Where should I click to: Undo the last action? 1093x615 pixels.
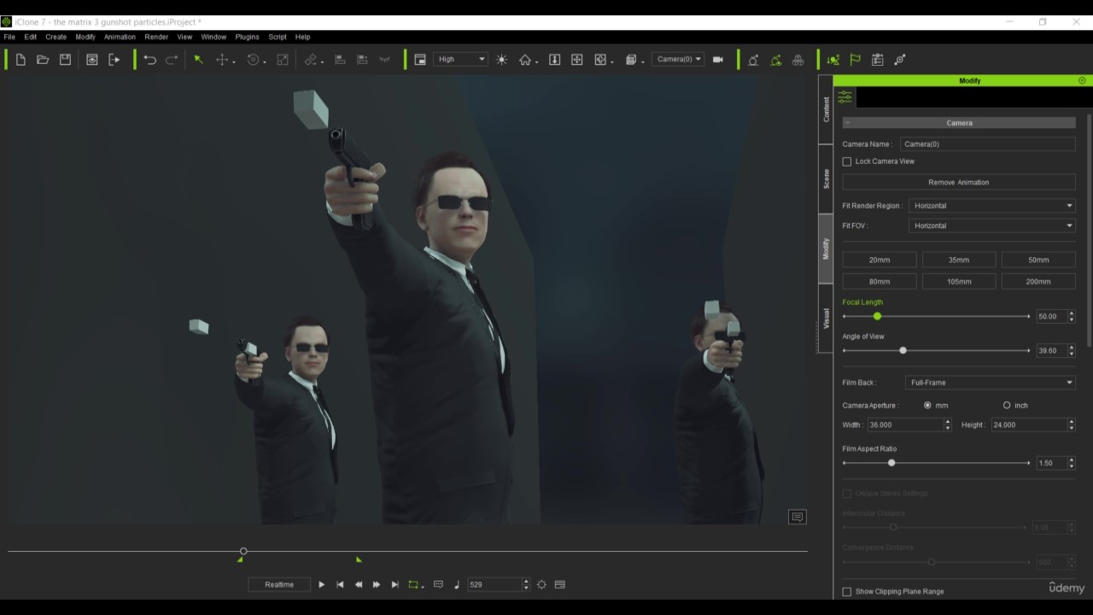[x=149, y=60]
